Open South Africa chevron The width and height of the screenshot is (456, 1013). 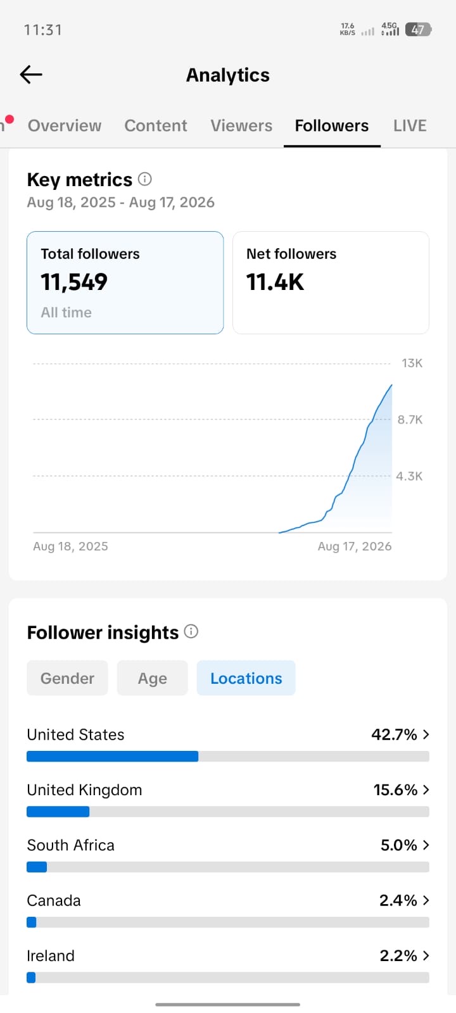pos(426,845)
